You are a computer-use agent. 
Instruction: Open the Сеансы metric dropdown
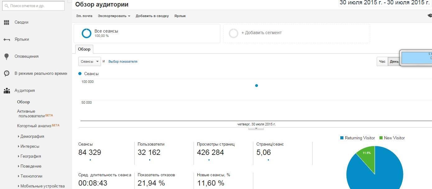point(90,61)
